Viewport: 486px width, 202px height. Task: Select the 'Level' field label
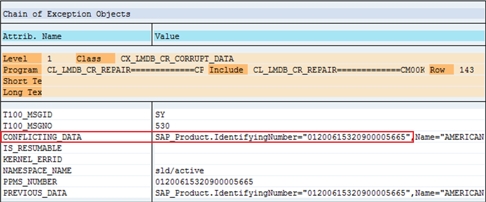22,59
